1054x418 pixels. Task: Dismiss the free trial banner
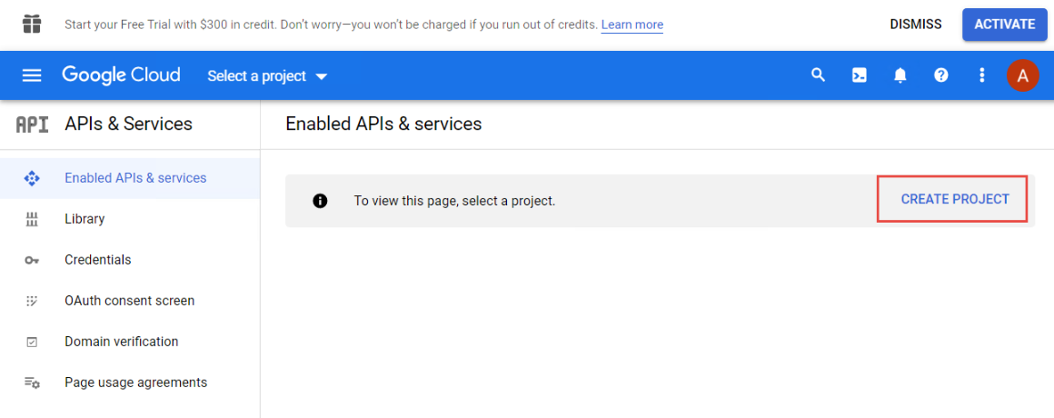click(x=915, y=25)
